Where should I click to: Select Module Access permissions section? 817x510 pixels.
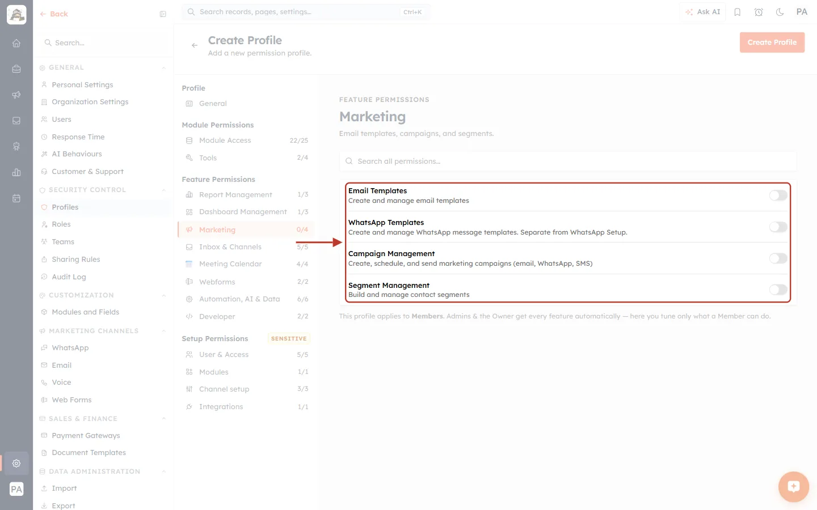point(246,141)
